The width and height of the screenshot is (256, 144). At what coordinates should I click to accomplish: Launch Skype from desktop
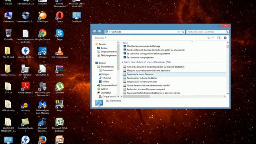coord(60,35)
